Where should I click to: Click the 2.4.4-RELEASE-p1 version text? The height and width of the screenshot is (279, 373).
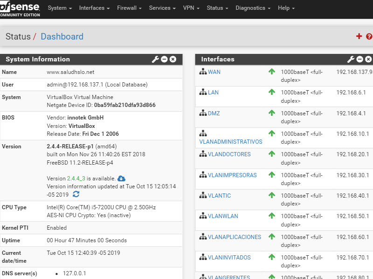(70, 146)
